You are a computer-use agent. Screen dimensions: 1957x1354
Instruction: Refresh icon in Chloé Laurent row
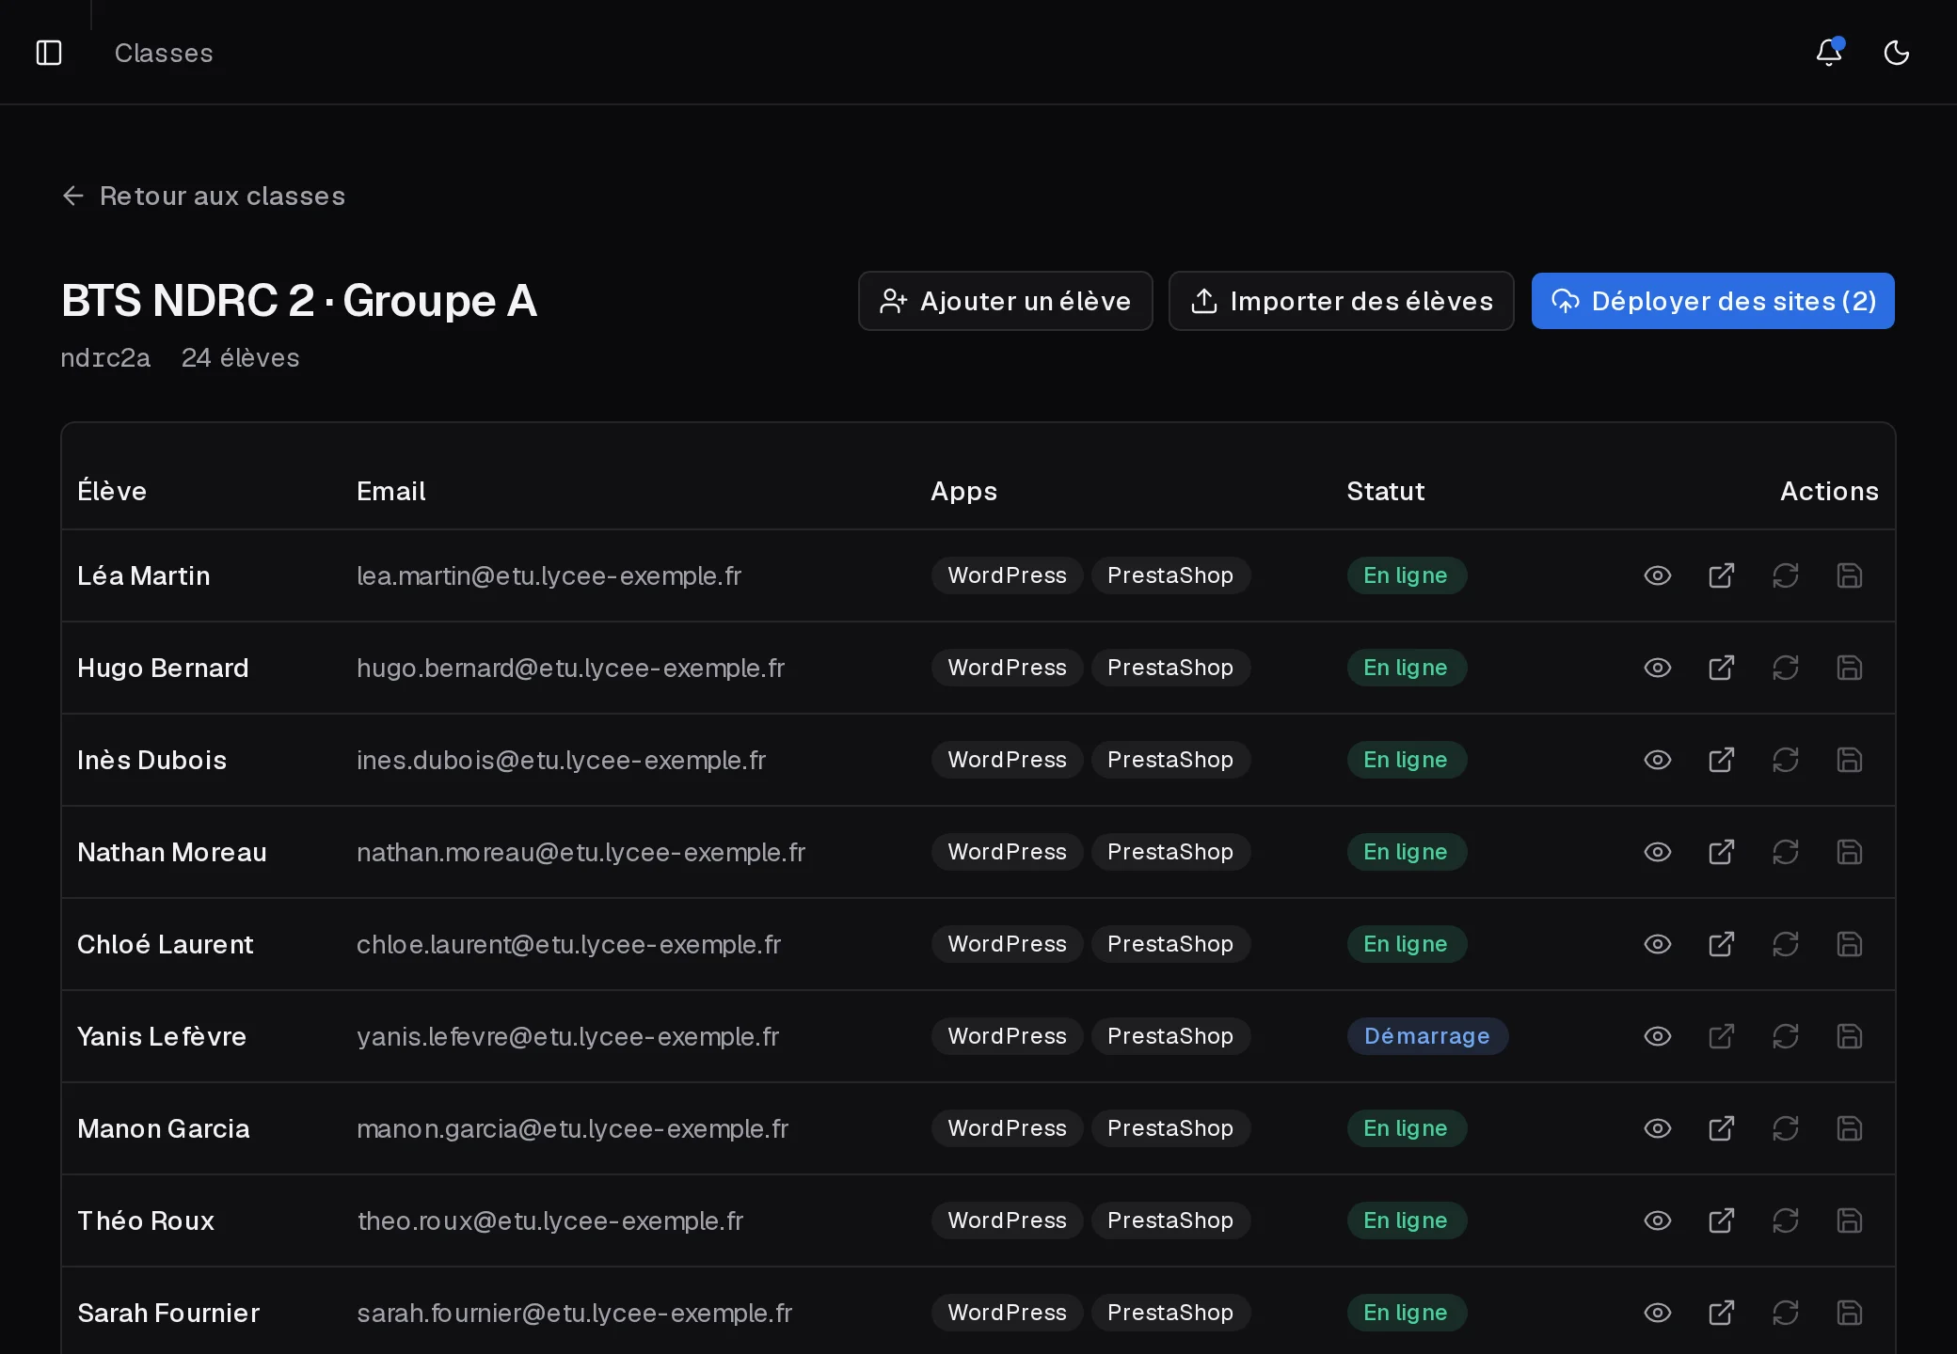point(1786,944)
